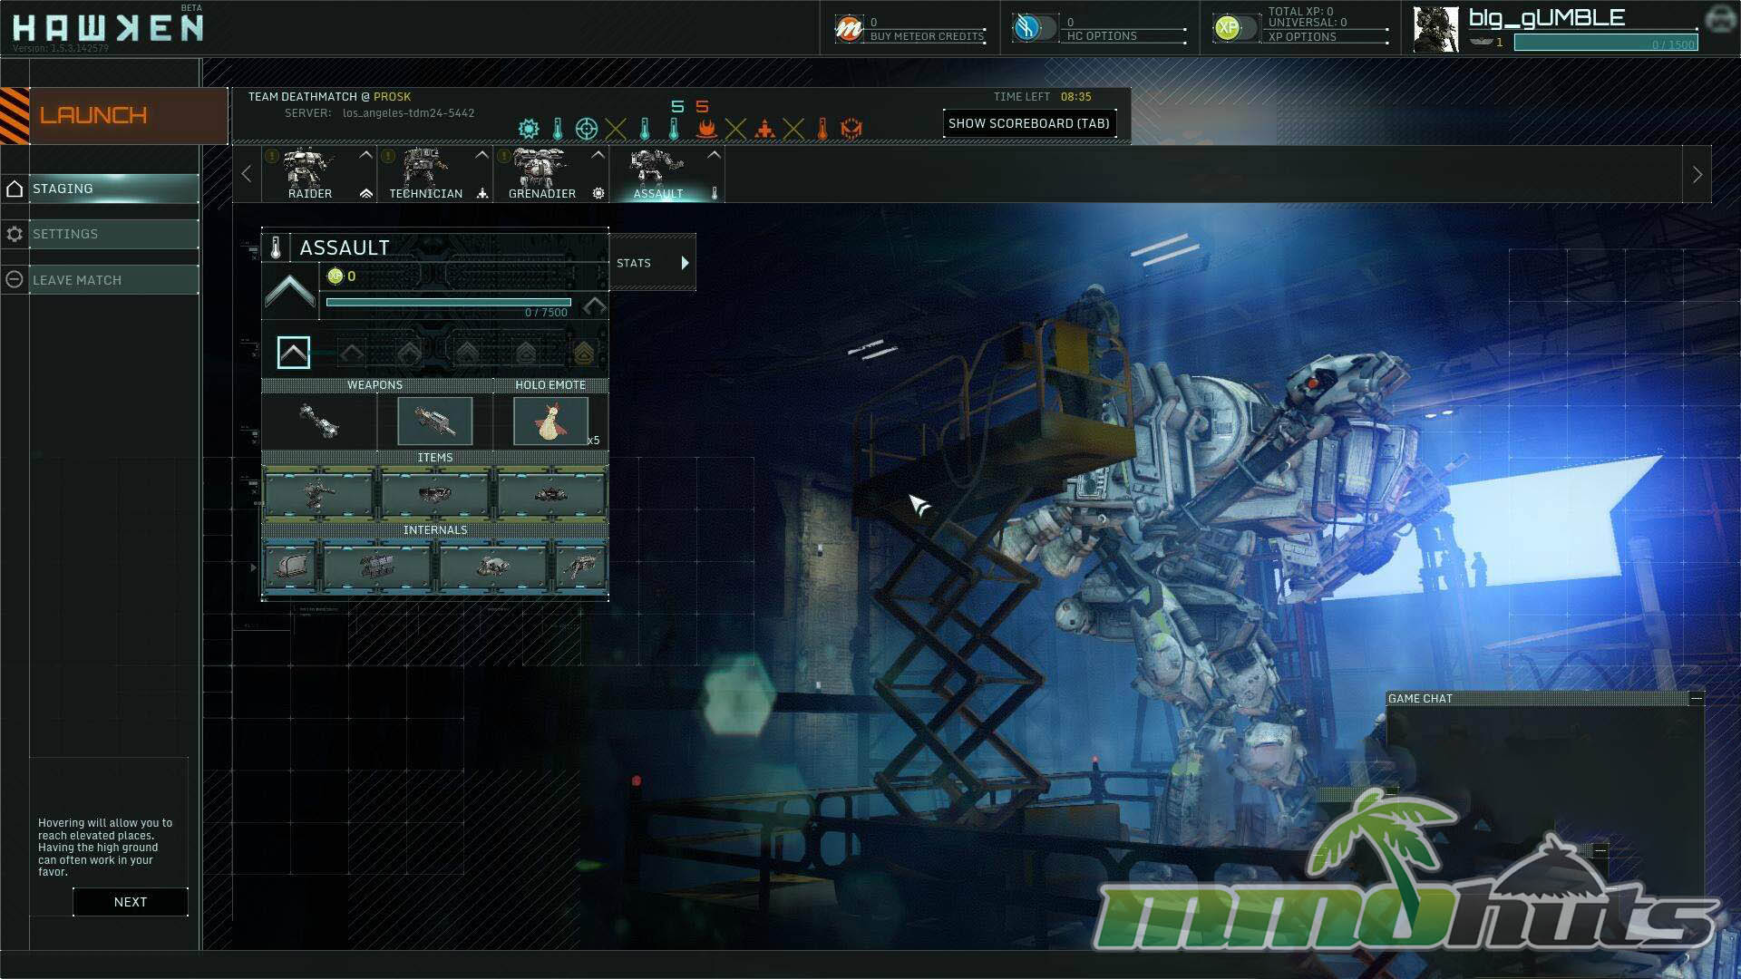Switch to the Grenadier mech tab
The image size is (1741, 979).
[542, 174]
